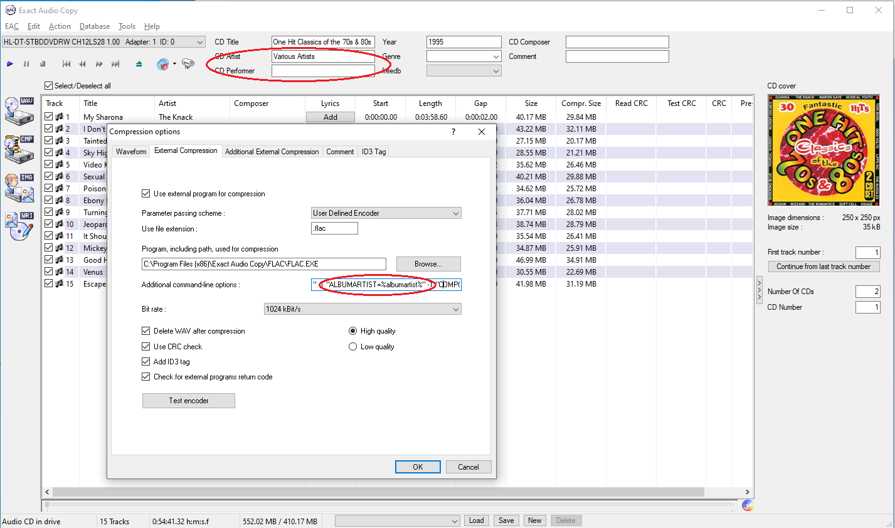
Task: Click the Test encoder button
Action: tap(189, 401)
